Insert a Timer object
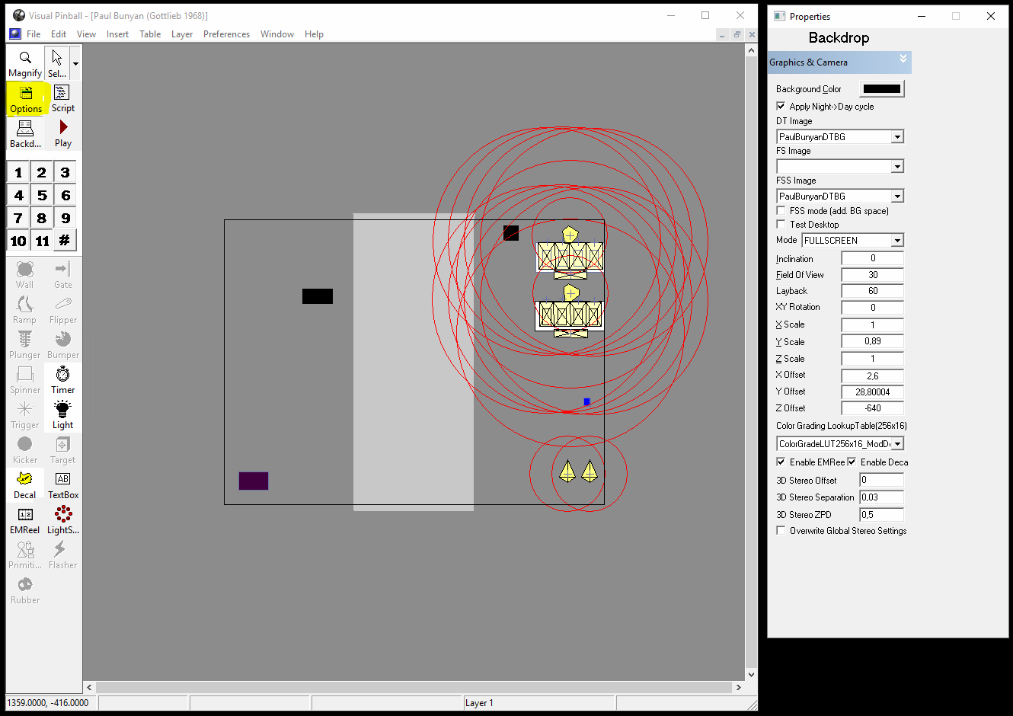This screenshot has height=716, width=1013. pyautogui.click(x=63, y=379)
